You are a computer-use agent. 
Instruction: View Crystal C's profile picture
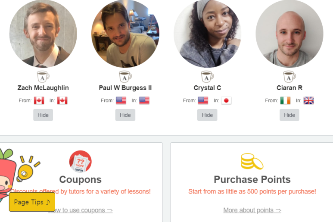[207, 33]
